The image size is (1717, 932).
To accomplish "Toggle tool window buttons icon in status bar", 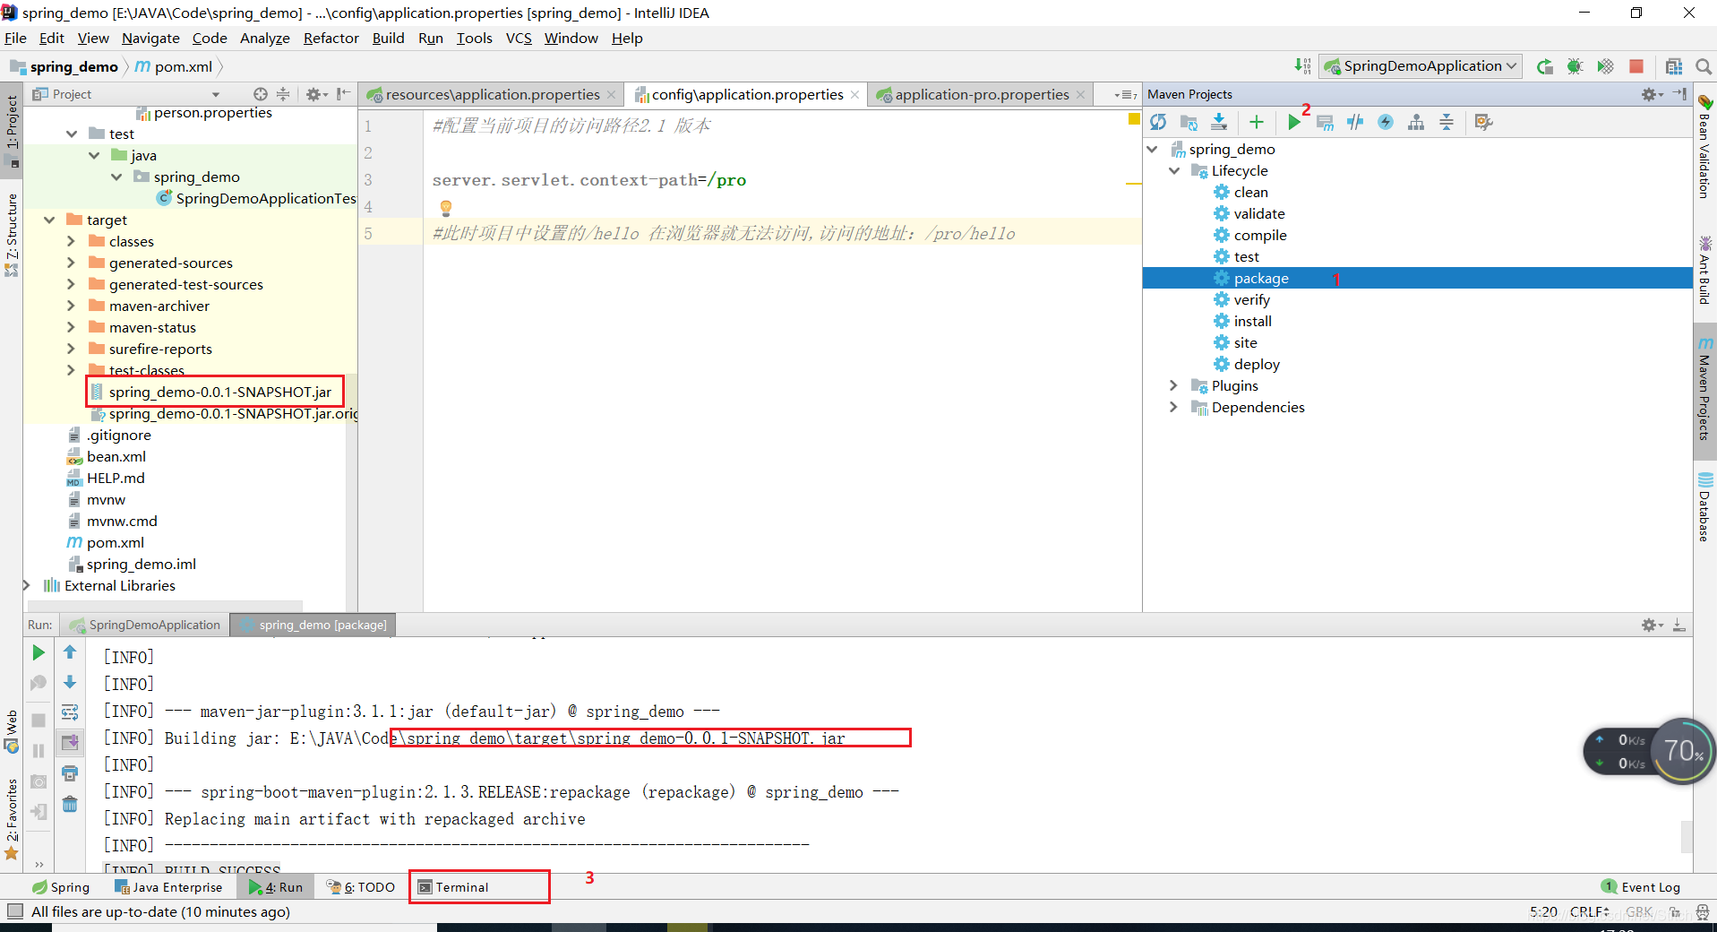I will point(14,911).
